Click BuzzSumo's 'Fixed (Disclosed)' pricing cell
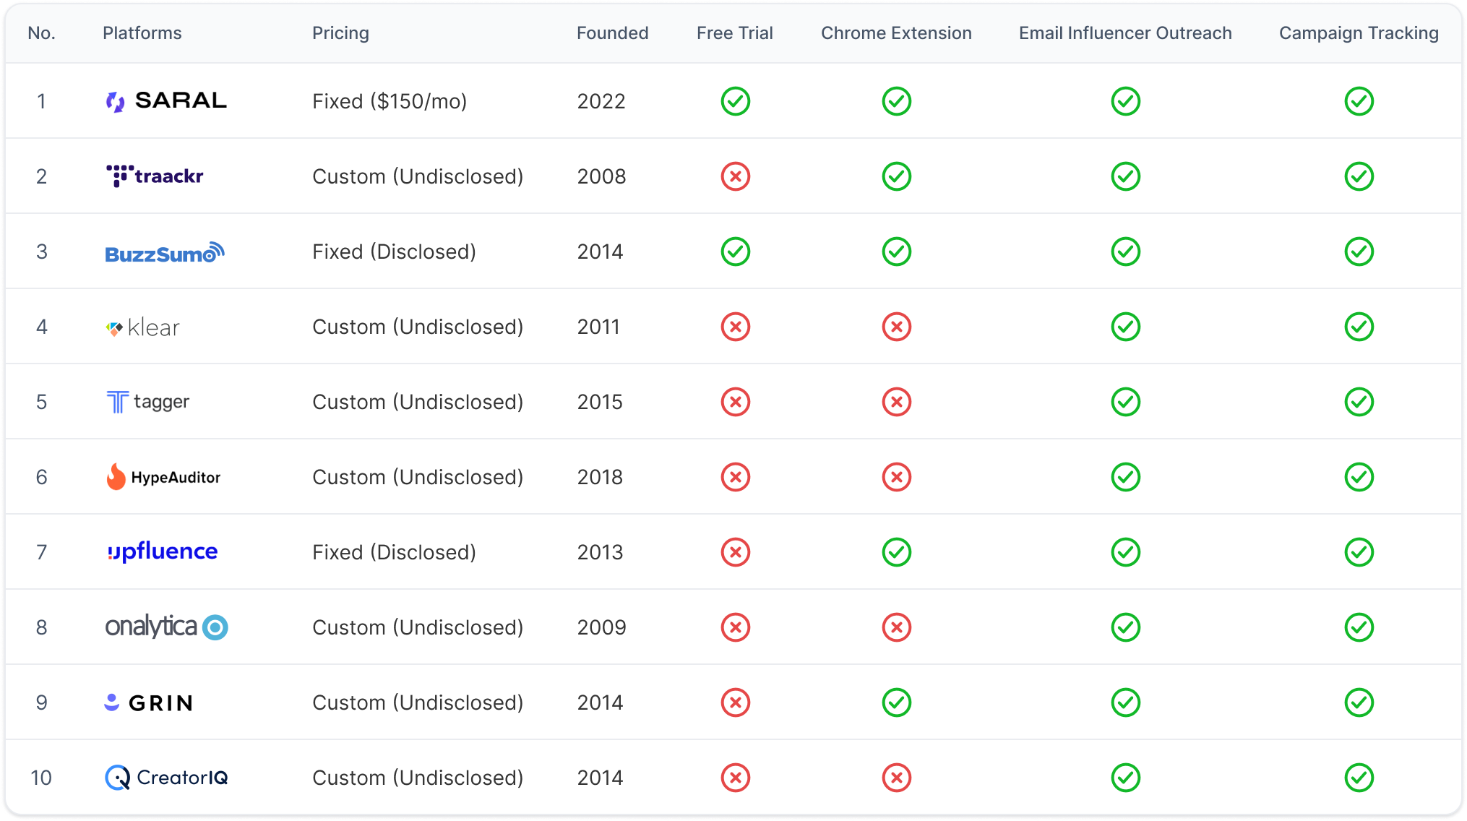The image size is (1467, 821). (394, 252)
